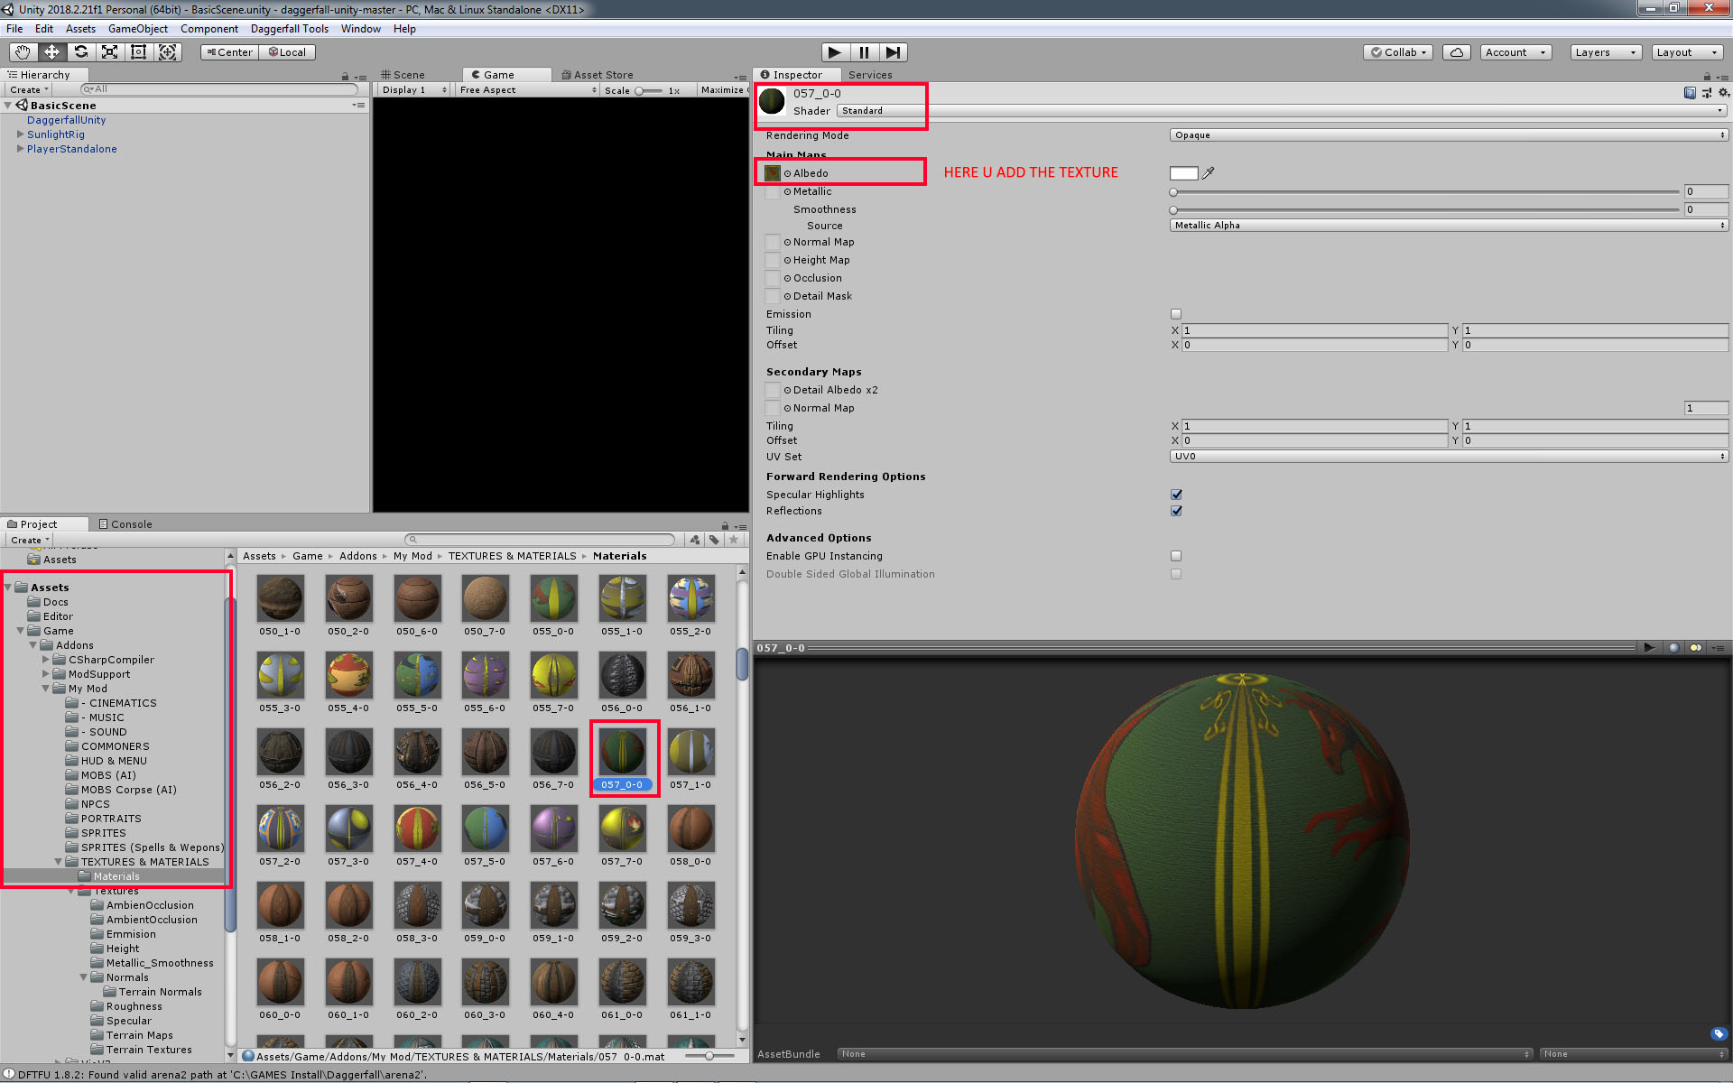Open Rendering Mode Opaque dropdown

1449,135
